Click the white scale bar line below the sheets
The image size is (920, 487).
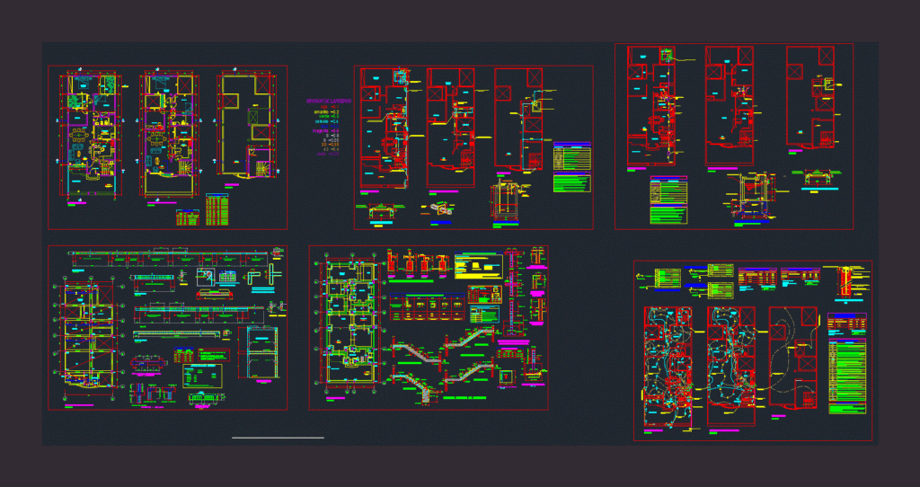[279, 438]
